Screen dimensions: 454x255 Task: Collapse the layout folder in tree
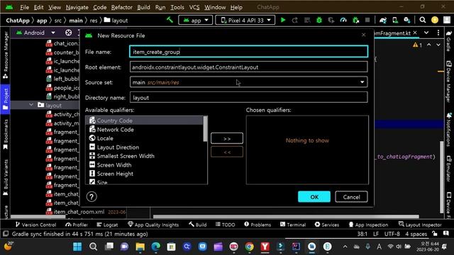click(x=31, y=105)
